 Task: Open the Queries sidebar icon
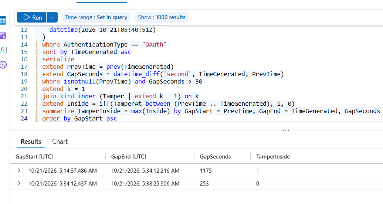(3, 35)
